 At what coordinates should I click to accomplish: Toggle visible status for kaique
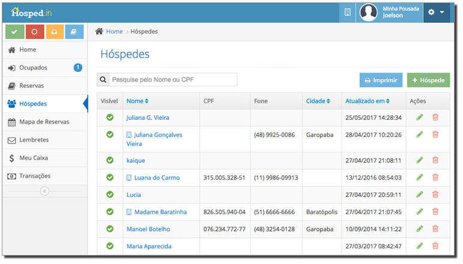click(x=109, y=160)
